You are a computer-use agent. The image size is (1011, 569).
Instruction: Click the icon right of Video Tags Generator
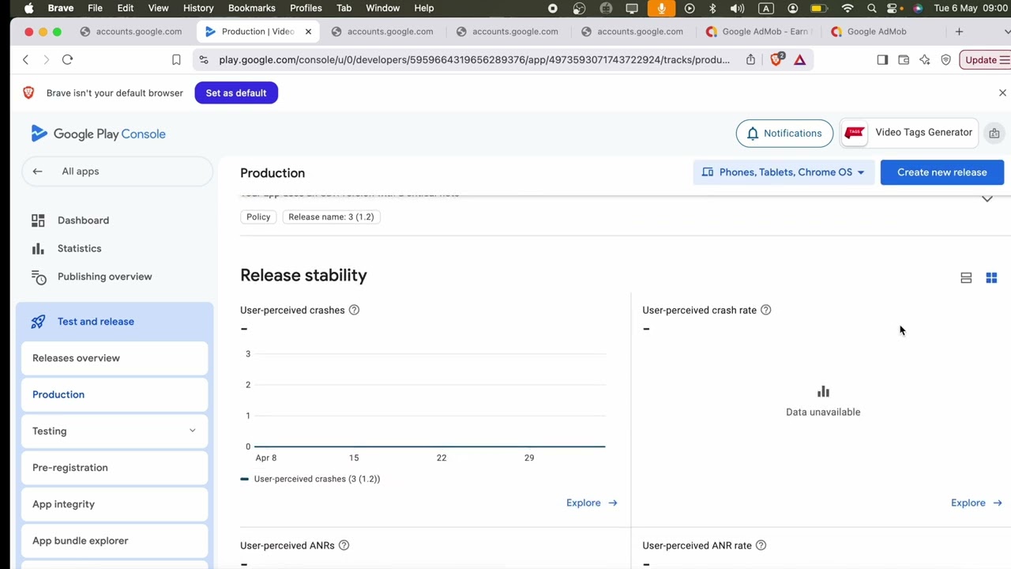coord(994,134)
